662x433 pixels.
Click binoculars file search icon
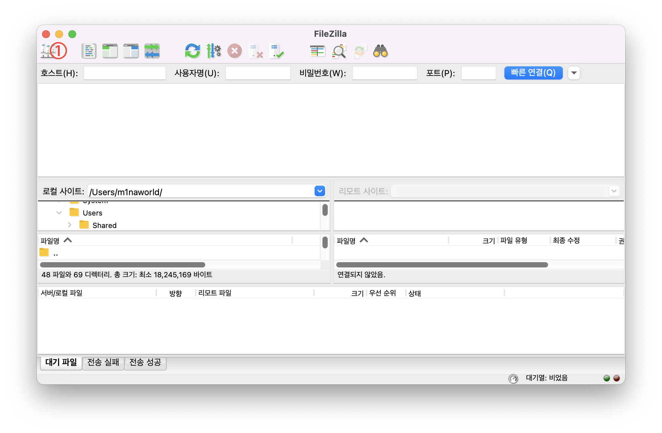(381, 51)
